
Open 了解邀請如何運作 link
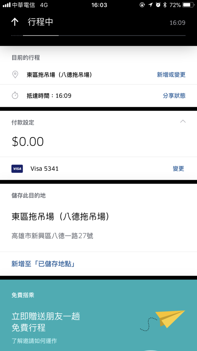pyautogui.click(x=34, y=341)
